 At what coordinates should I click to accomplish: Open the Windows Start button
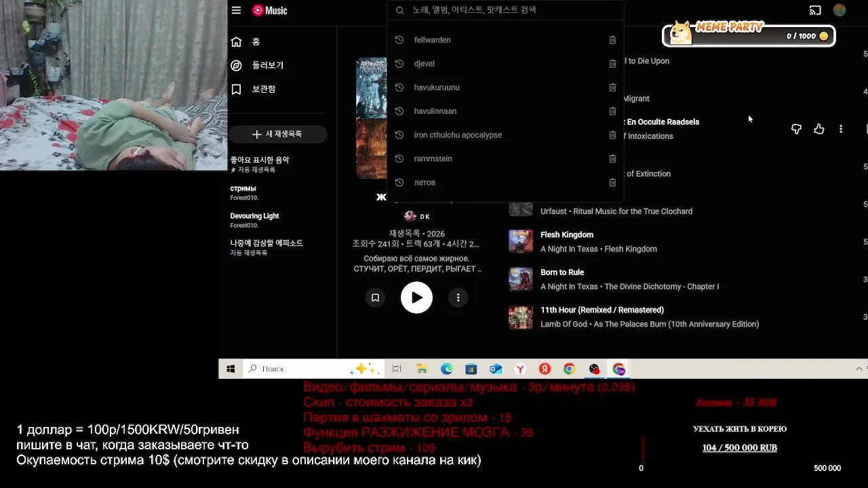click(231, 369)
